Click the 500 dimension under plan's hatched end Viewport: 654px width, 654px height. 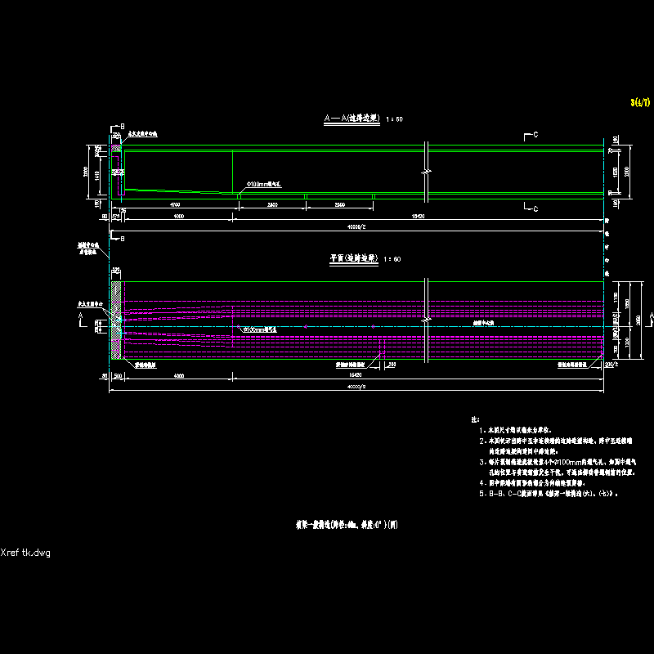click(118, 376)
